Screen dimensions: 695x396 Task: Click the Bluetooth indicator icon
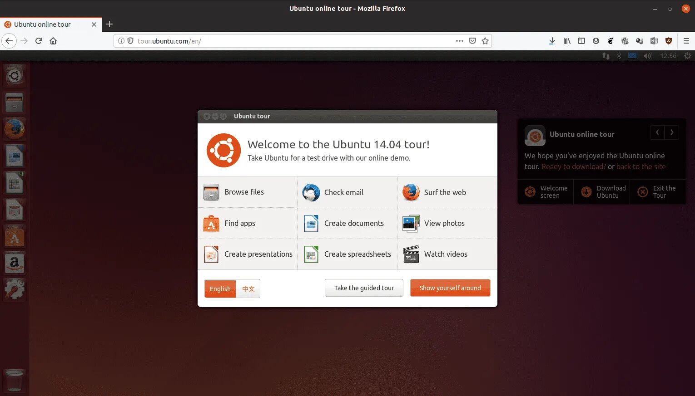point(619,56)
